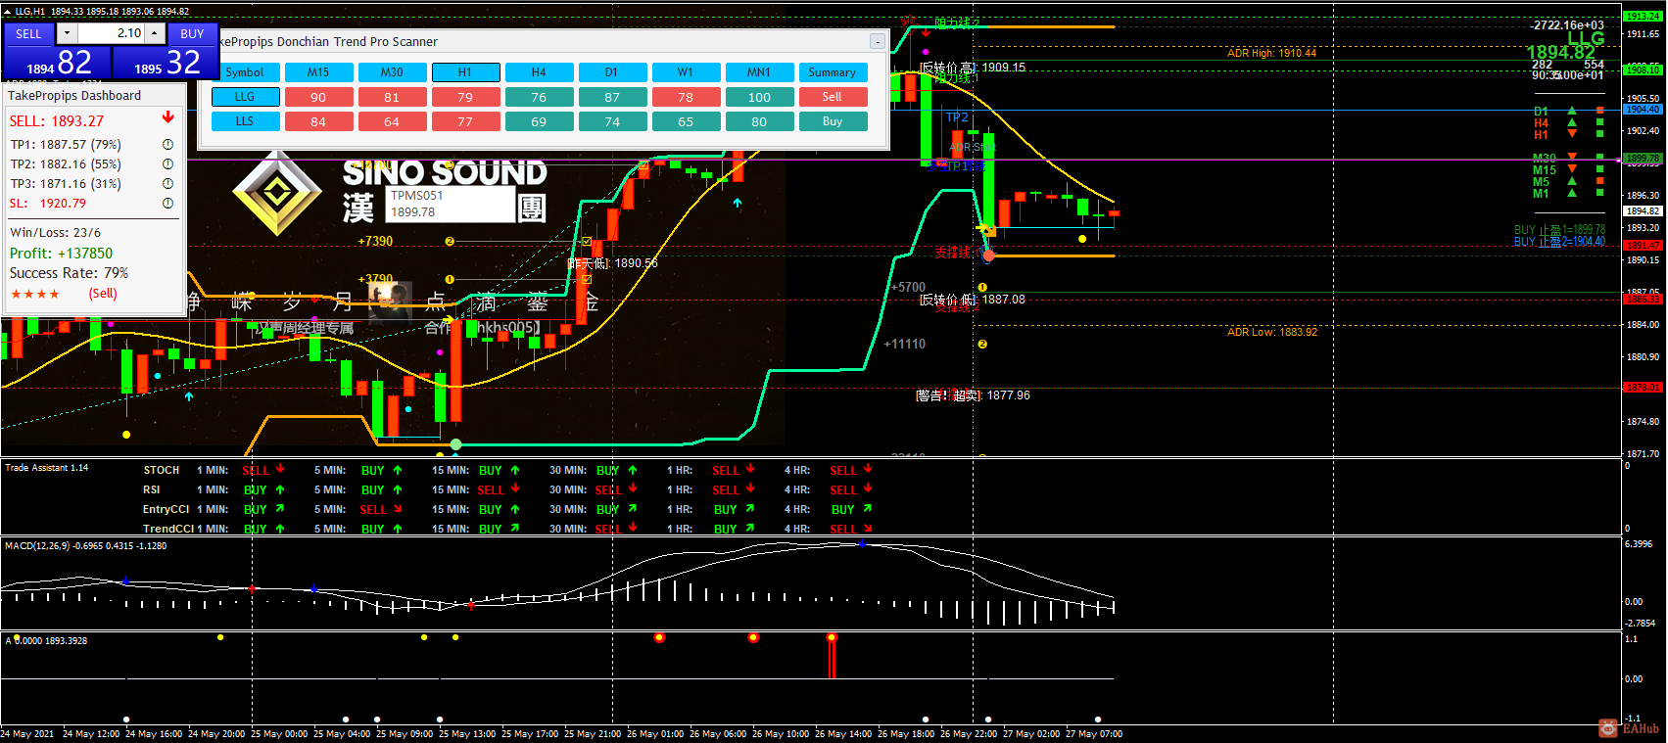Switch scanner to the M30 timeframe

392,72
